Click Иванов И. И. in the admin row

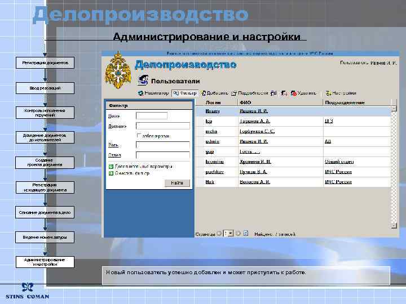[254, 141]
